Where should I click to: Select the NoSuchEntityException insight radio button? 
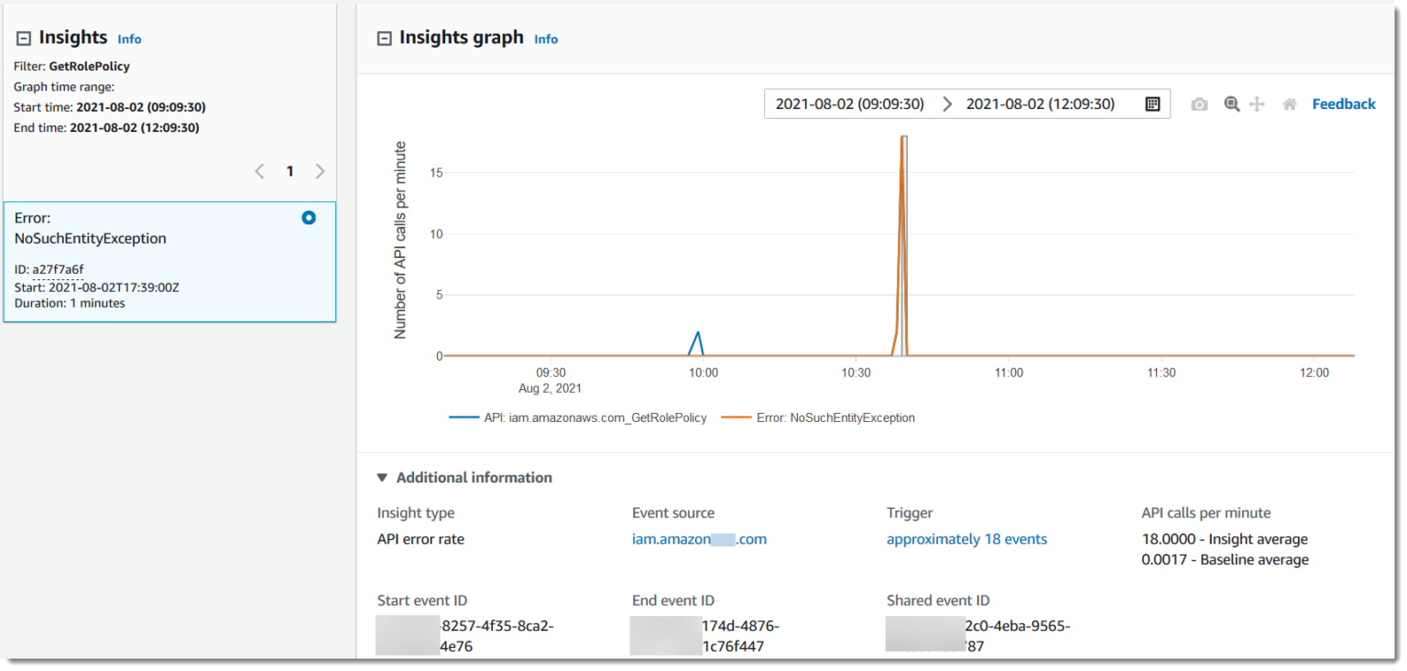pos(309,218)
